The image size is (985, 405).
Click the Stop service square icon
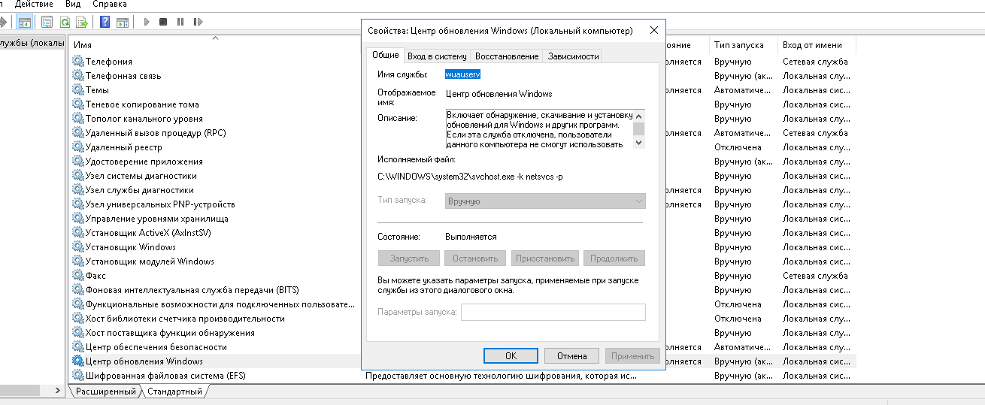pos(163,22)
